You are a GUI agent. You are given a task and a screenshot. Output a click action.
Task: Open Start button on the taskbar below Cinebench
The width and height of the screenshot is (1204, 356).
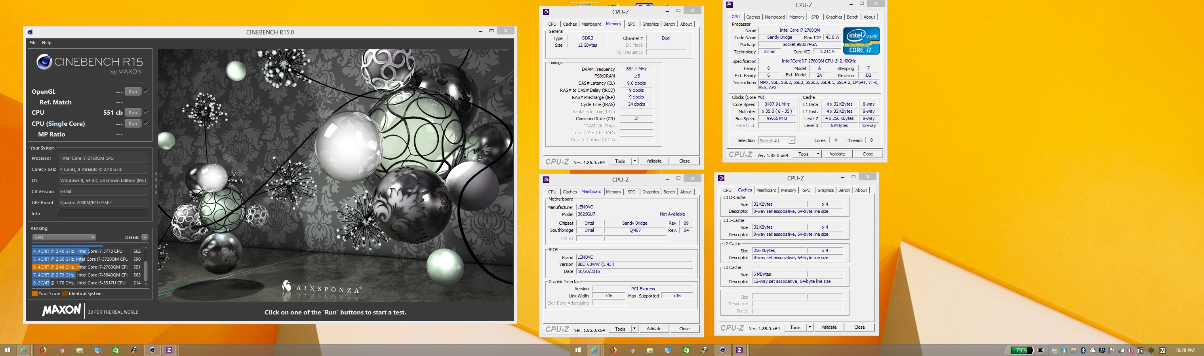7,350
